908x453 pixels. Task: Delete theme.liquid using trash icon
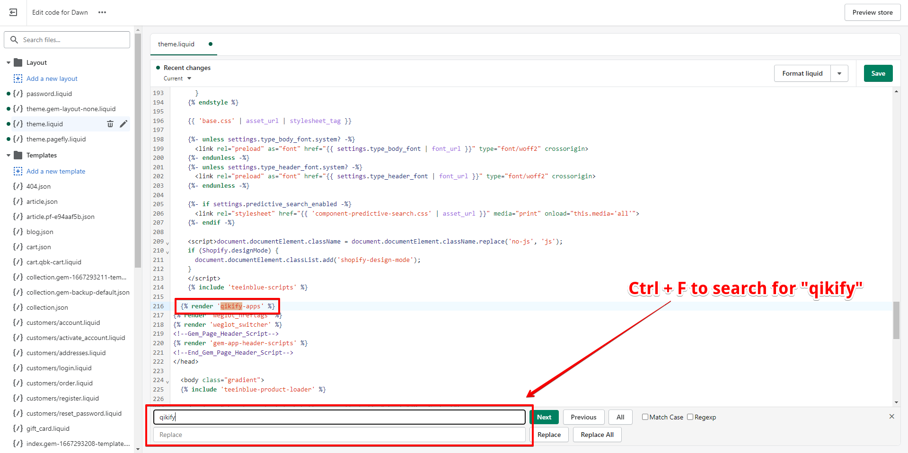pos(110,124)
